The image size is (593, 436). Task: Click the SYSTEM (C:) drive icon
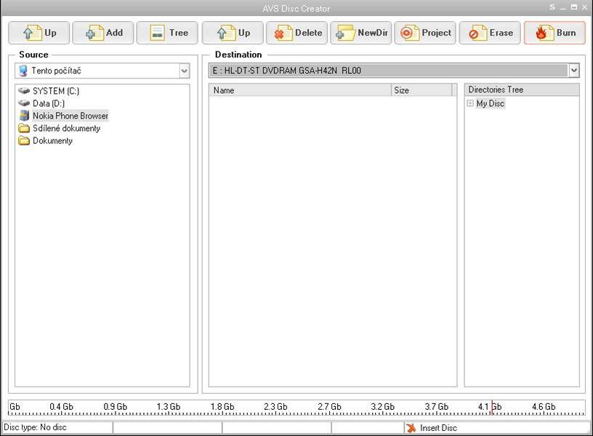(x=24, y=91)
